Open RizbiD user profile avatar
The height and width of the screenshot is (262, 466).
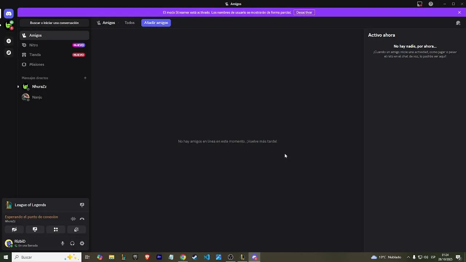point(9,243)
